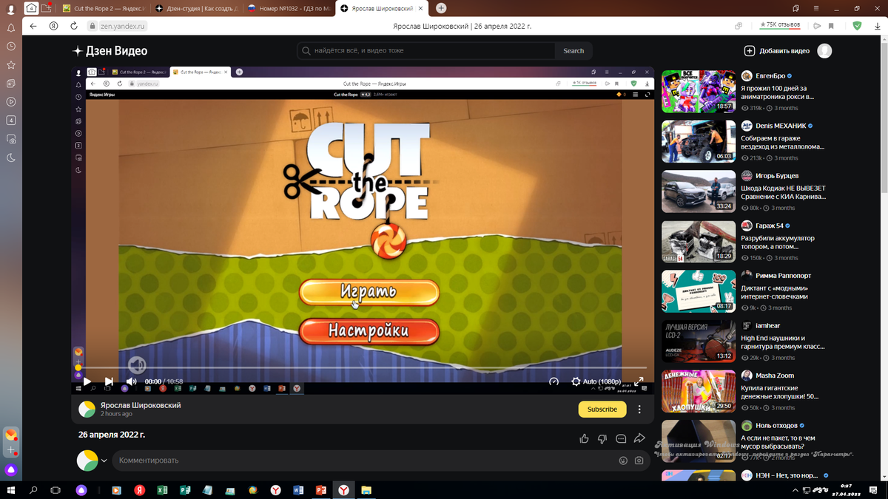Open the Дзен Видео home logo
The height and width of the screenshot is (499, 888).
tap(110, 51)
